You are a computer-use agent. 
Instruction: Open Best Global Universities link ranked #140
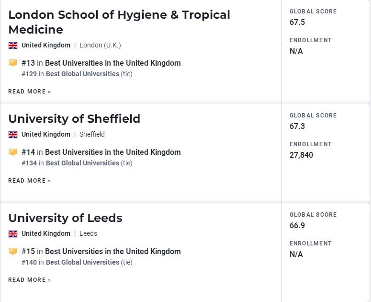(x=82, y=262)
